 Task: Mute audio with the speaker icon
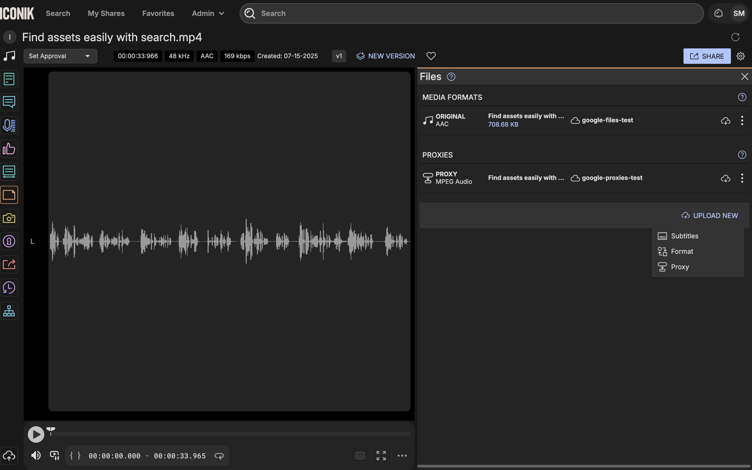(x=36, y=455)
